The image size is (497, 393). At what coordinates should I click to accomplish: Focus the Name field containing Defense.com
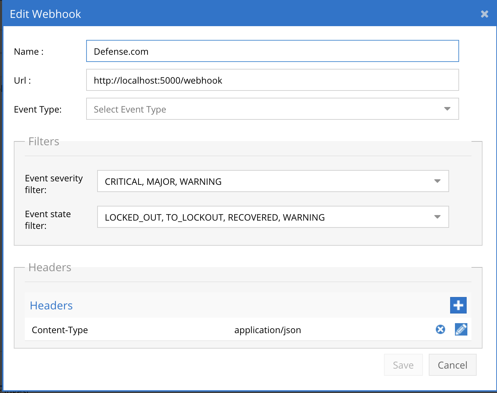(272, 51)
